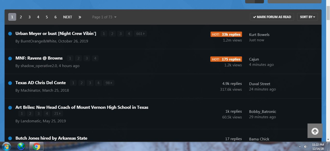Viewport: 330px width, 151px height.
Task: Open page 2 of Texas AD topic
Action: tap(81, 83)
